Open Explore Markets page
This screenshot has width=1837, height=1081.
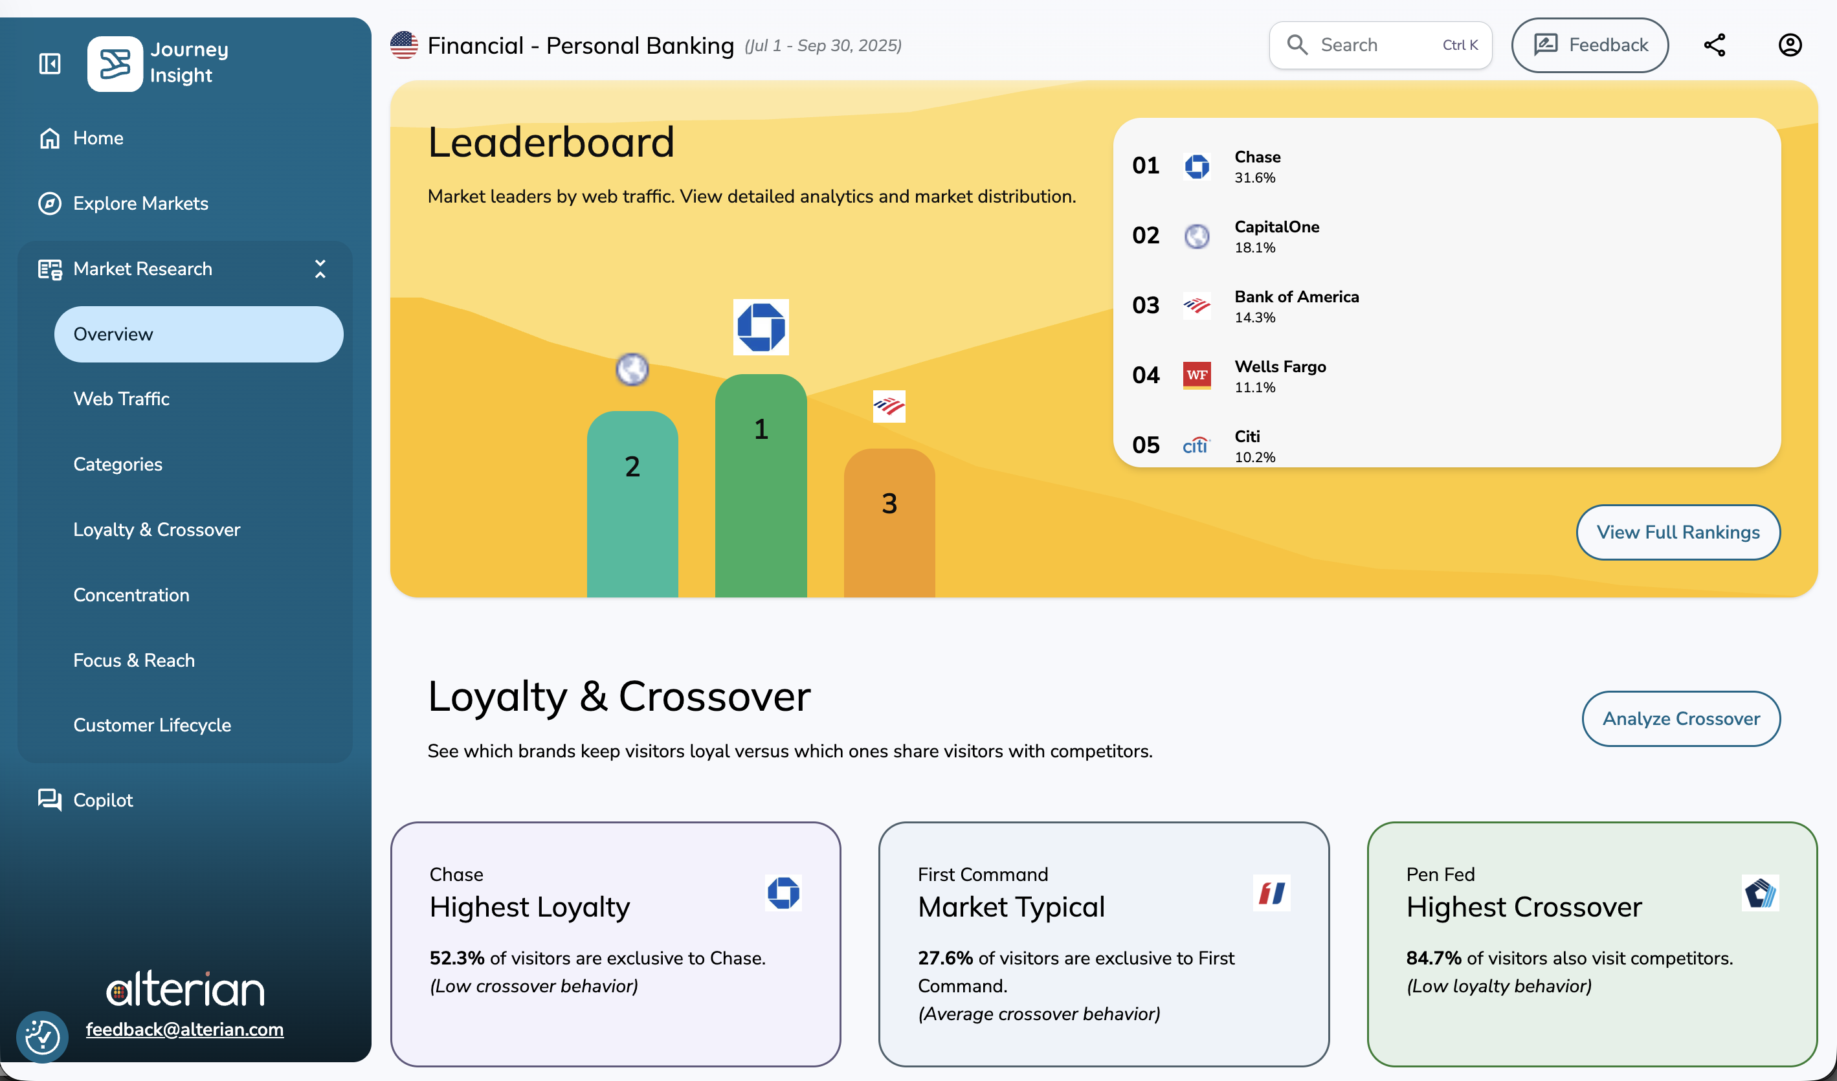pyautogui.click(x=140, y=203)
